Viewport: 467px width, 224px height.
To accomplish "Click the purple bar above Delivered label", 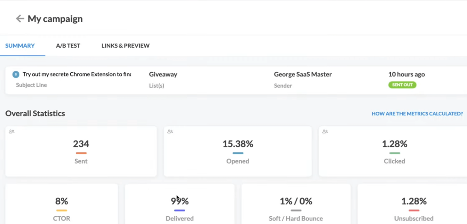I will (180, 210).
